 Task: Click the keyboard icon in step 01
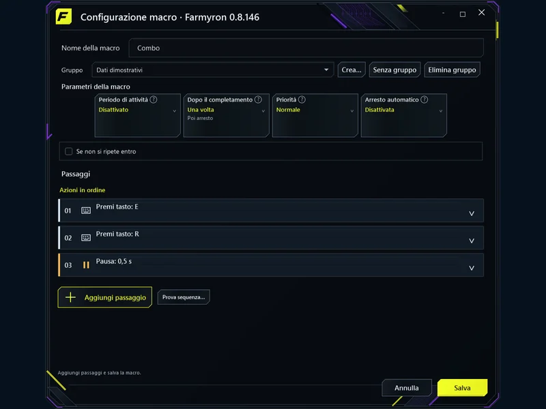pos(86,211)
